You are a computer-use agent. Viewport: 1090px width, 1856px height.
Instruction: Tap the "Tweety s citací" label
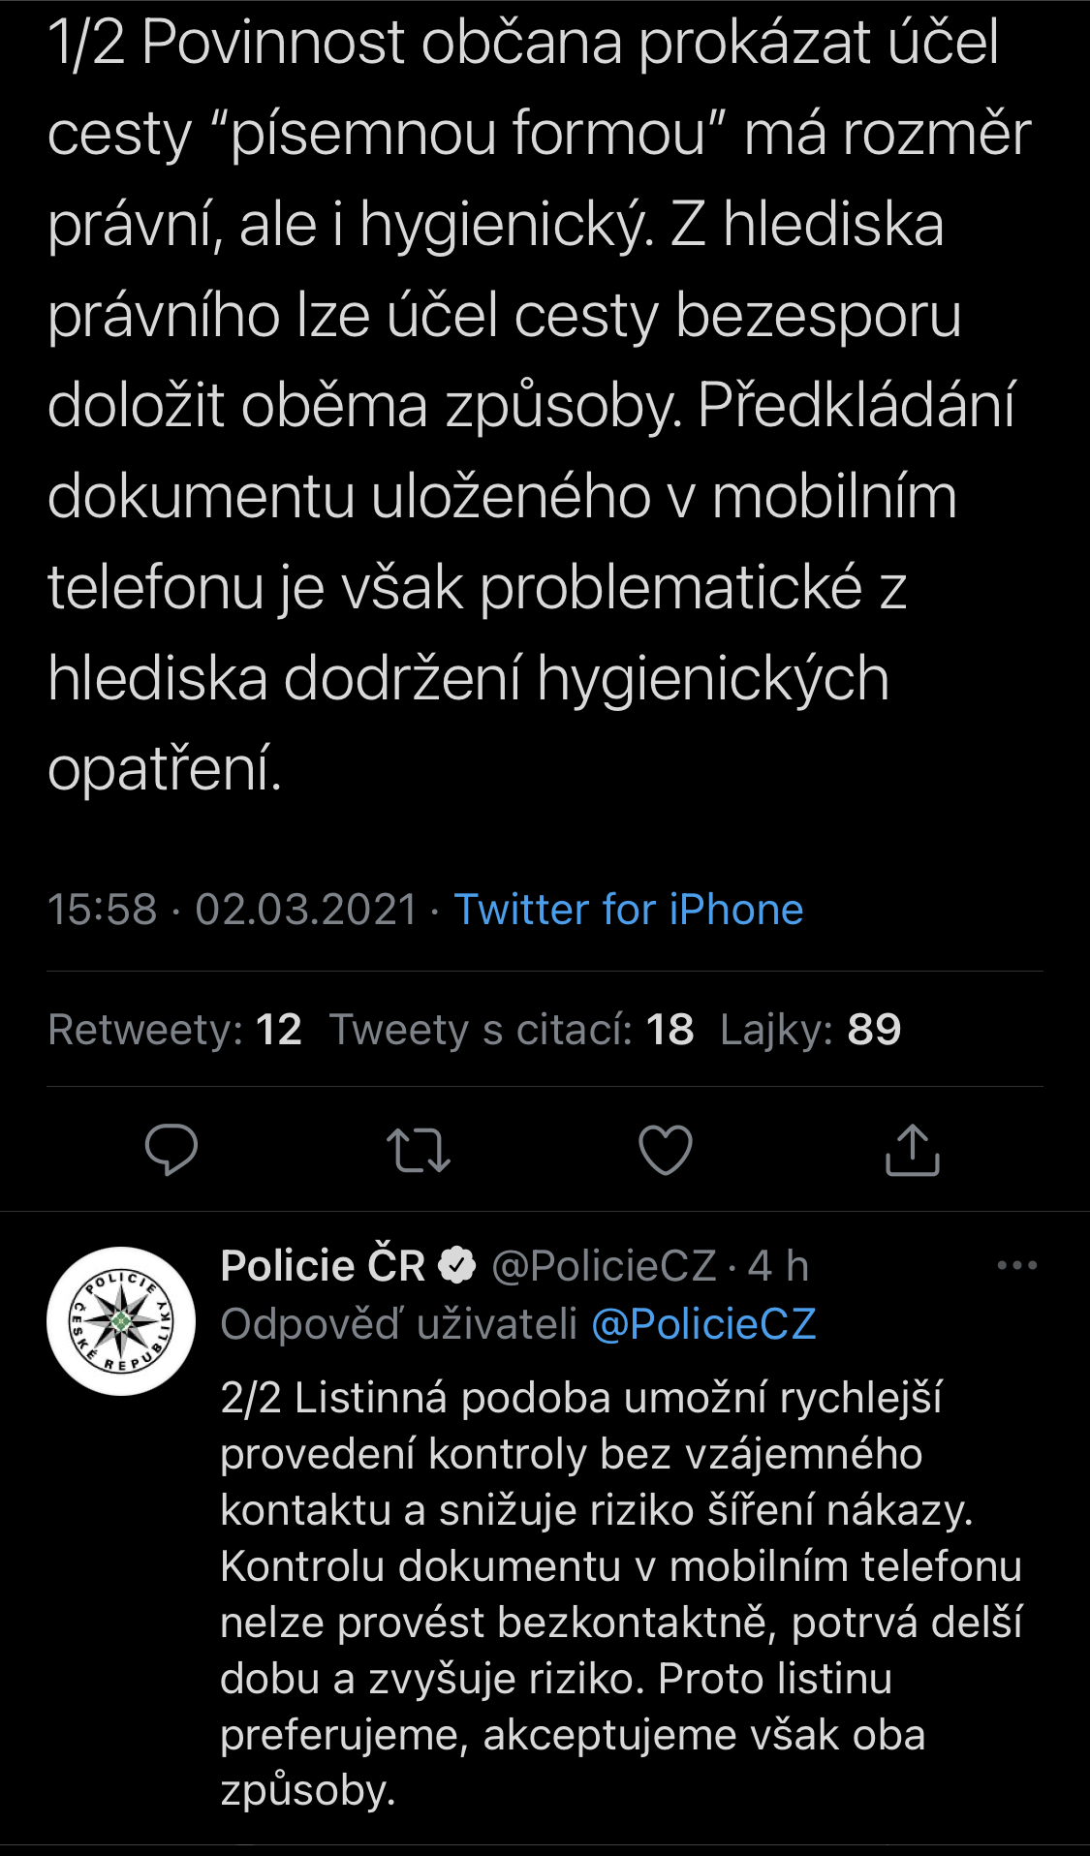tap(481, 1030)
